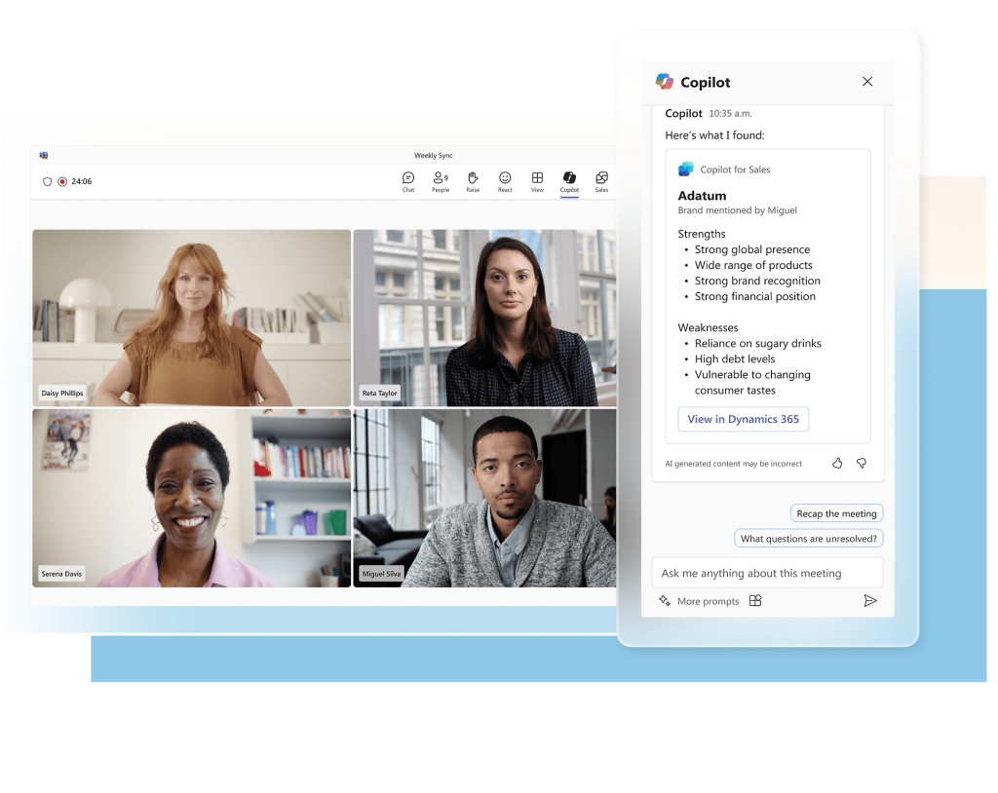Open the Sales app in toolbar
Screen dimensions: 998x793
coord(601,181)
